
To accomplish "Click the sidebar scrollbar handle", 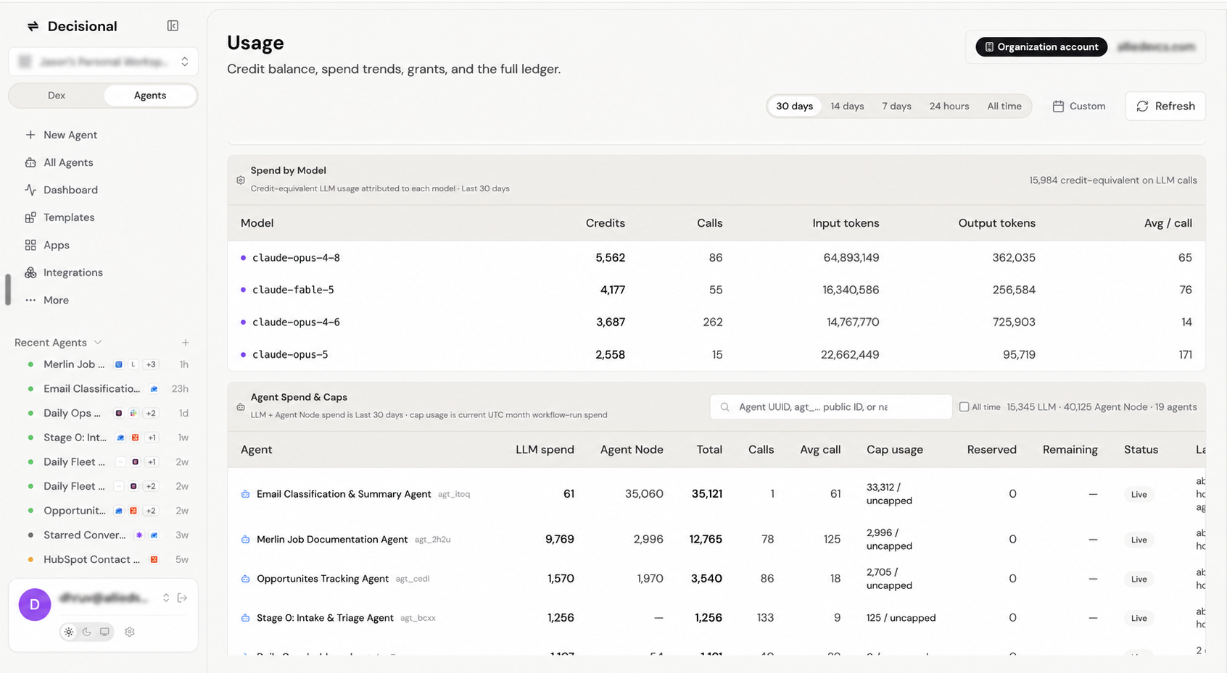I will pyautogui.click(x=8, y=290).
